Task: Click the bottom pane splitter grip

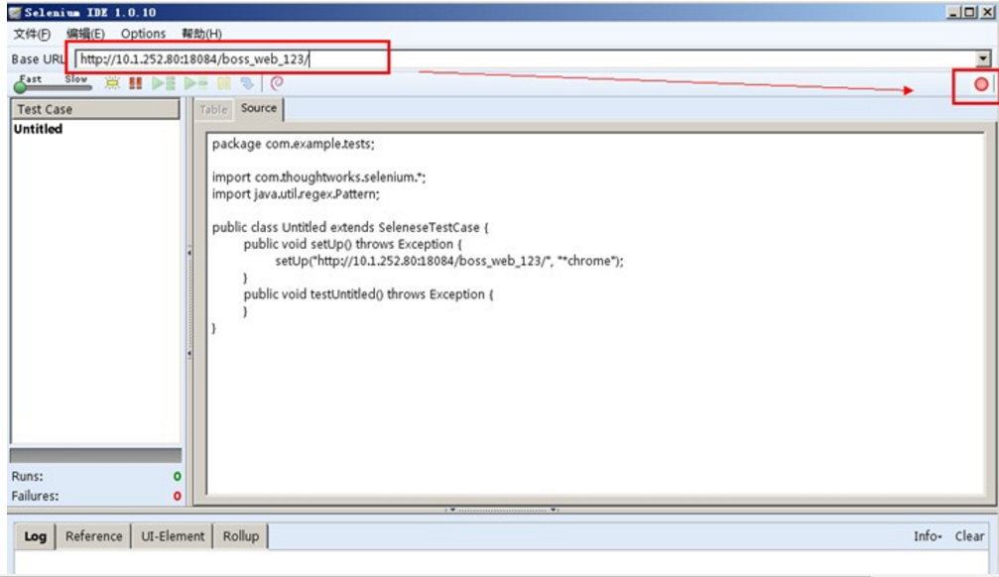Action: [502, 510]
